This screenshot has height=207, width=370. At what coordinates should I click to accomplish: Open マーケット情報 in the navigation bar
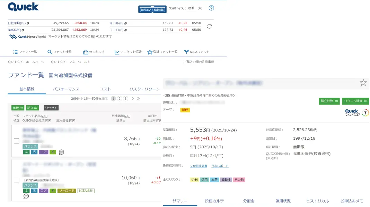point(128,52)
